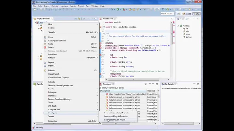The height and width of the screenshot is (131, 234).
Task: Choose Convert to Plug-in Projects...
Action: 119,116
